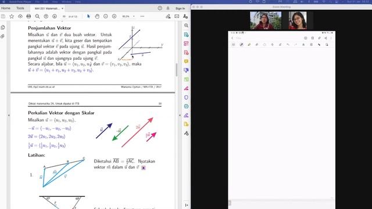
Task: Open Combine Files tool in right pane
Action: [186, 70]
